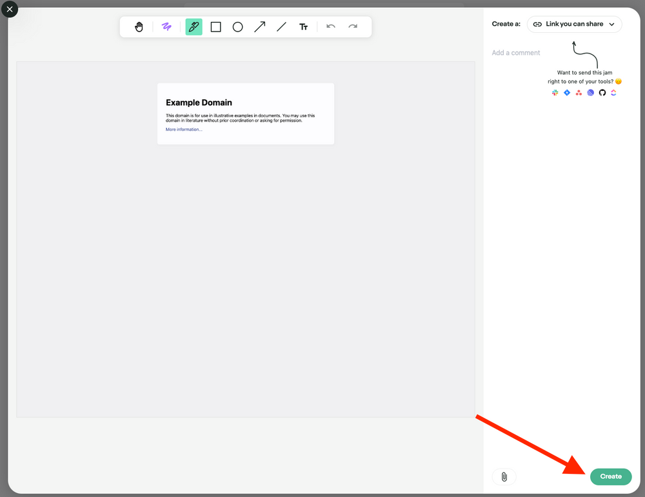Select the Hand pan tool
This screenshot has height=497, width=645.
(x=139, y=26)
